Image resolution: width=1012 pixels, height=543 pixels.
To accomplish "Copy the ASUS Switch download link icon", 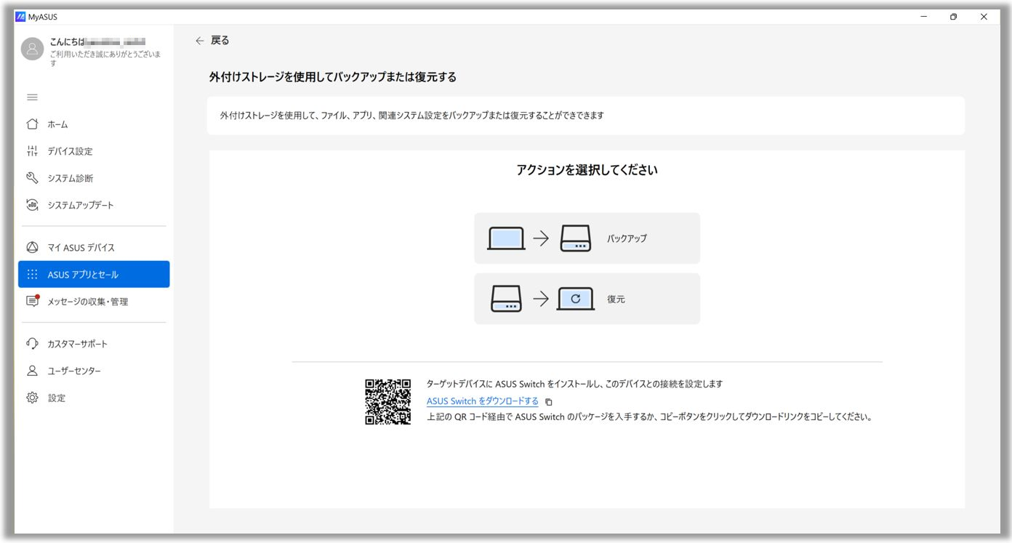I will [x=549, y=402].
